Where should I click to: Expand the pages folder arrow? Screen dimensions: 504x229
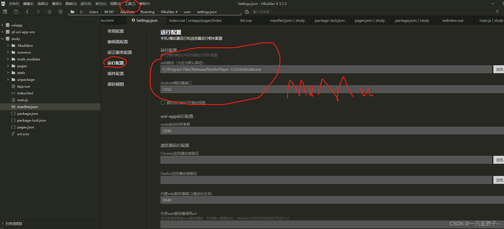click(x=8, y=66)
